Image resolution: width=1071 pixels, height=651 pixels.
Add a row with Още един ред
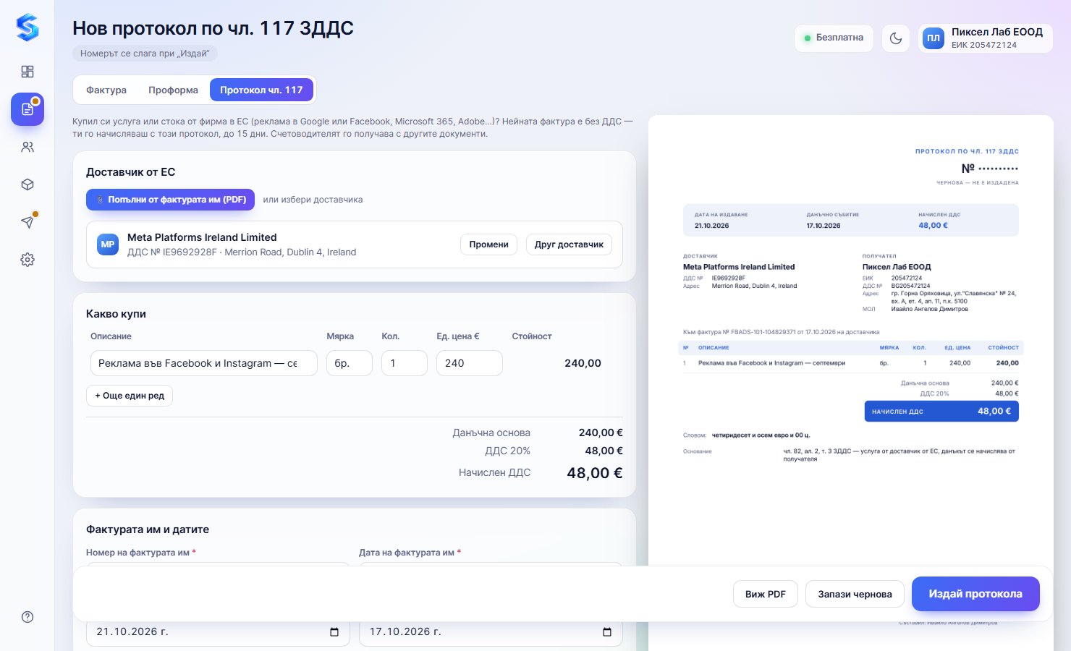click(x=130, y=396)
